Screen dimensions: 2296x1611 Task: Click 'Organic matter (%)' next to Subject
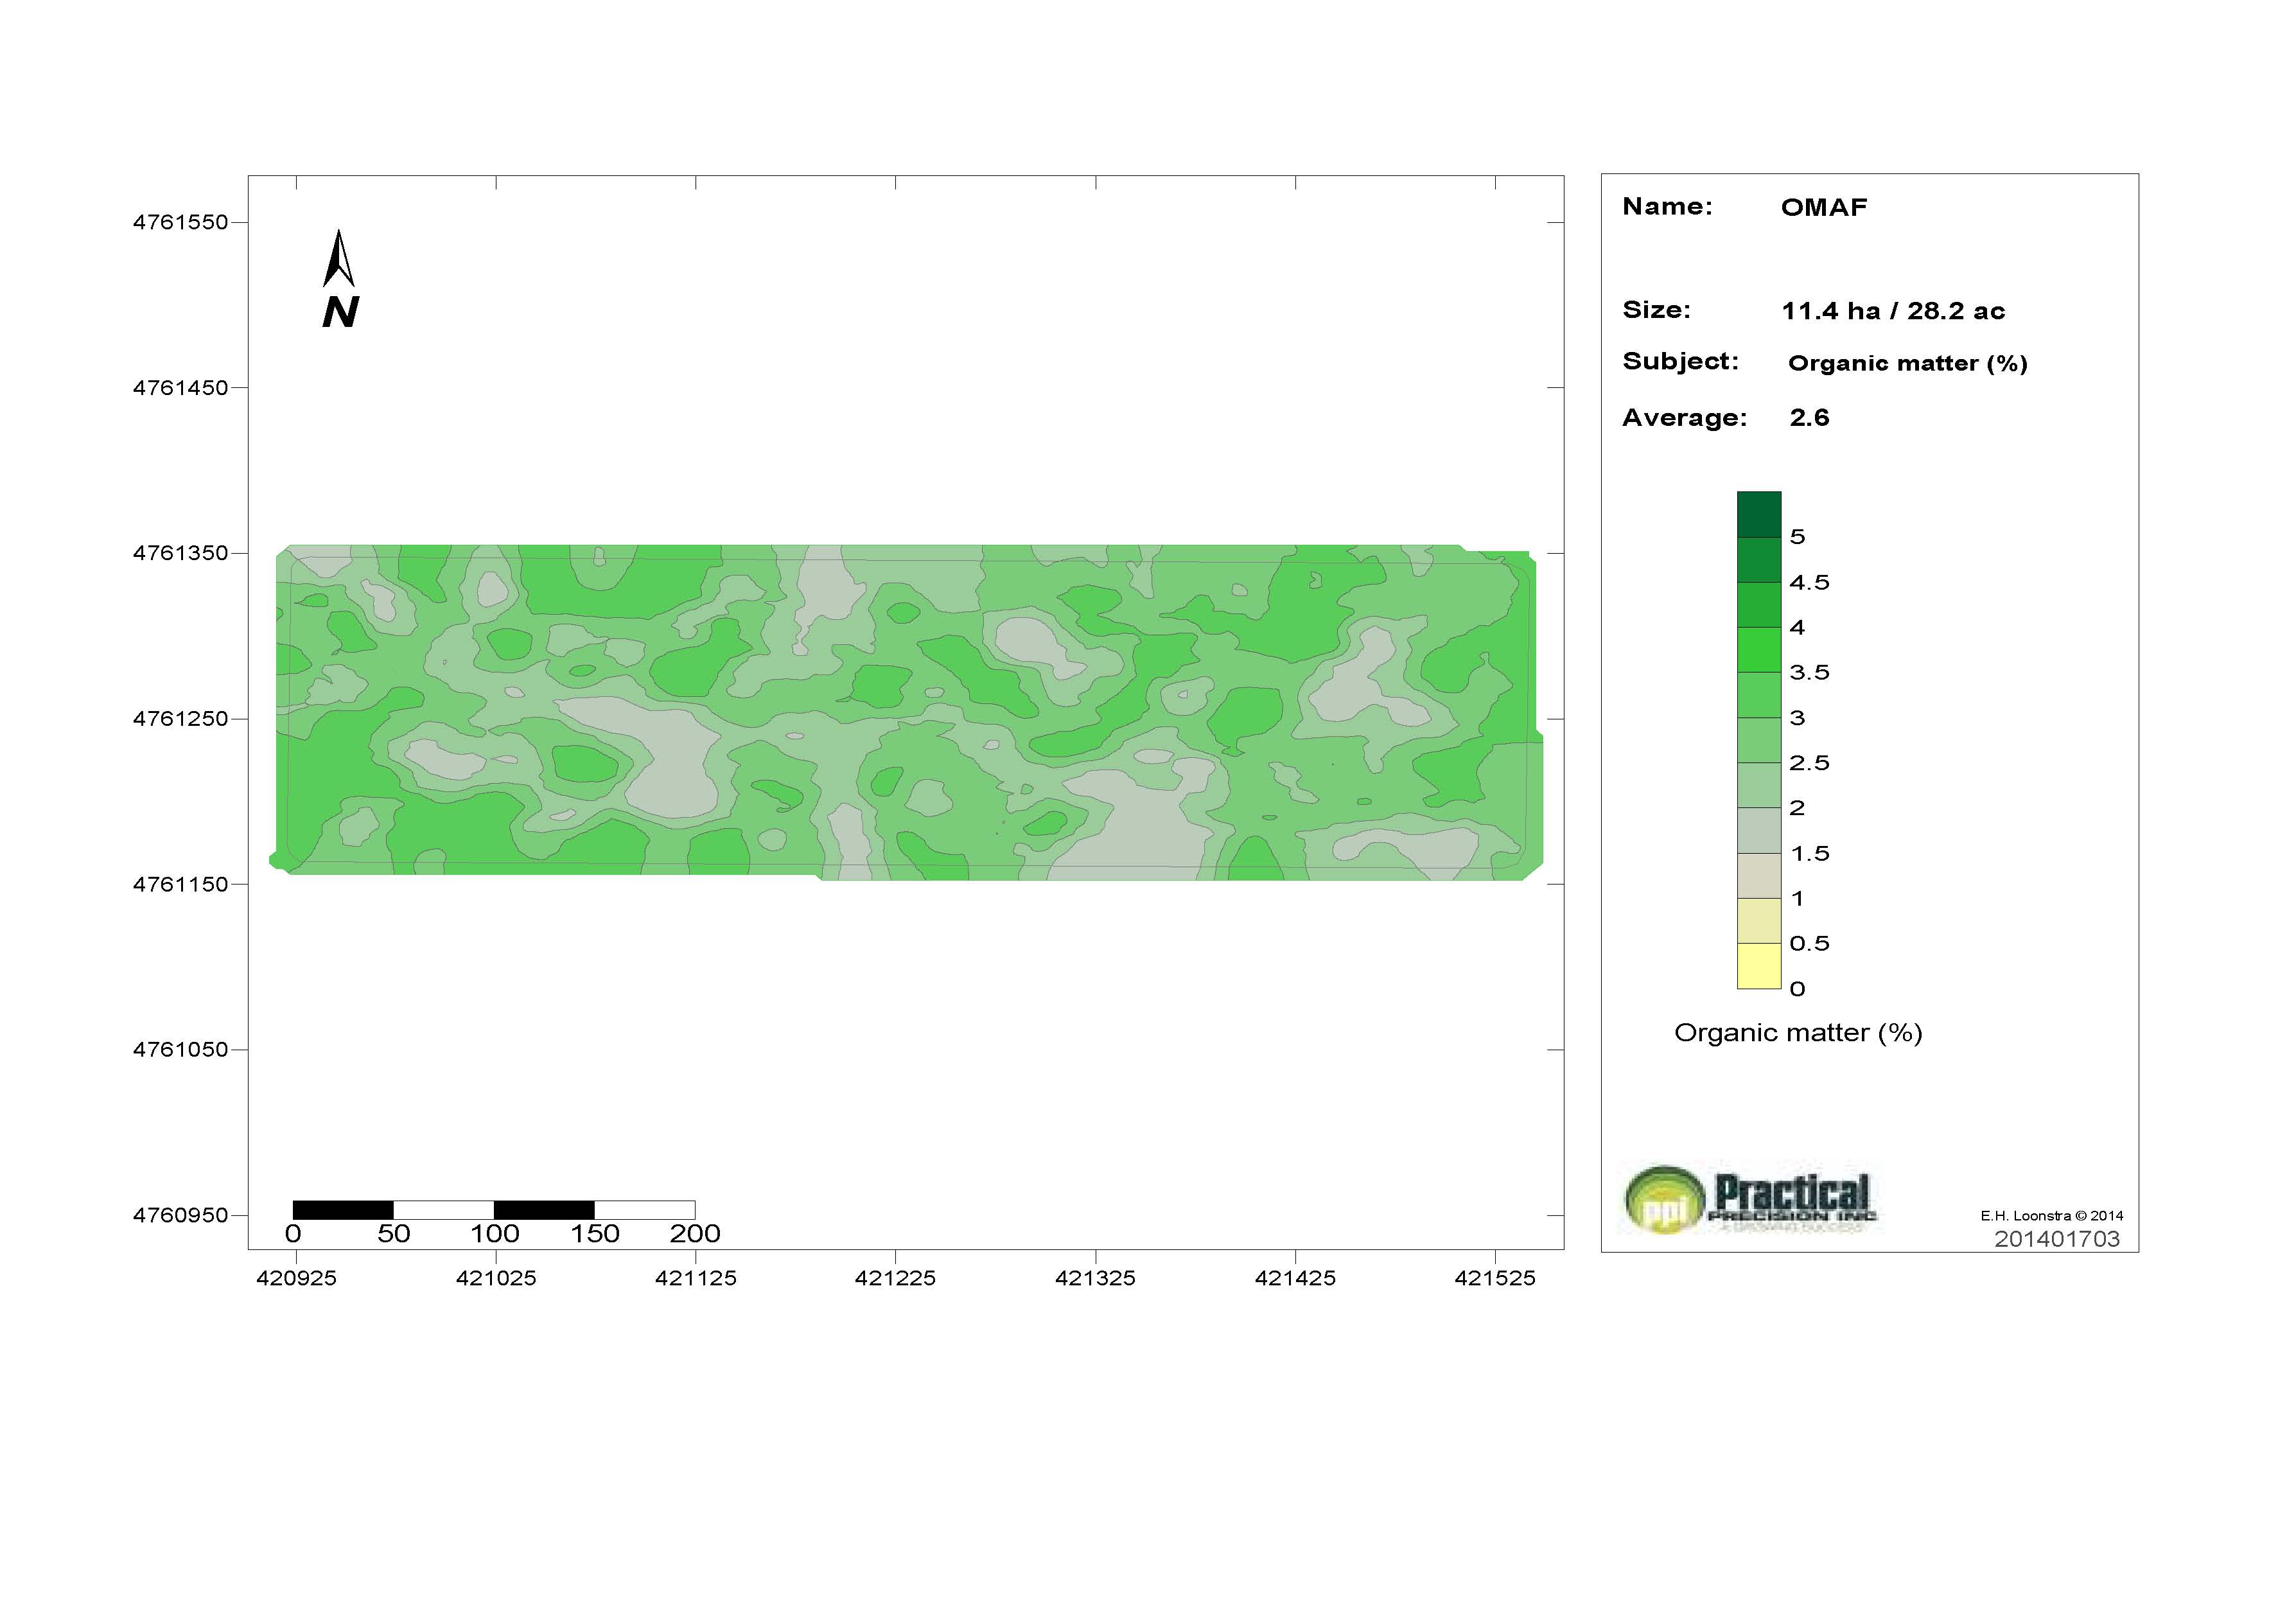click(1908, 363)
